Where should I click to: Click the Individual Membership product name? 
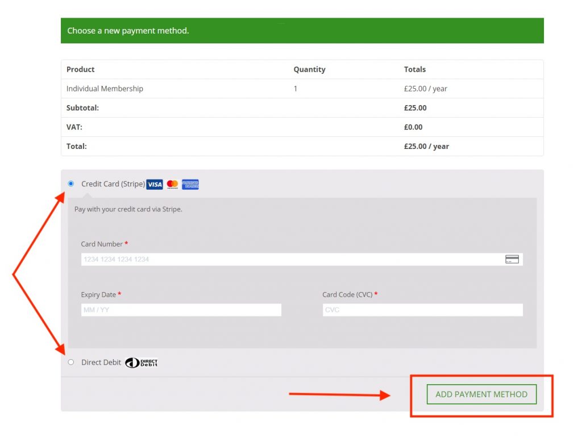105,89
